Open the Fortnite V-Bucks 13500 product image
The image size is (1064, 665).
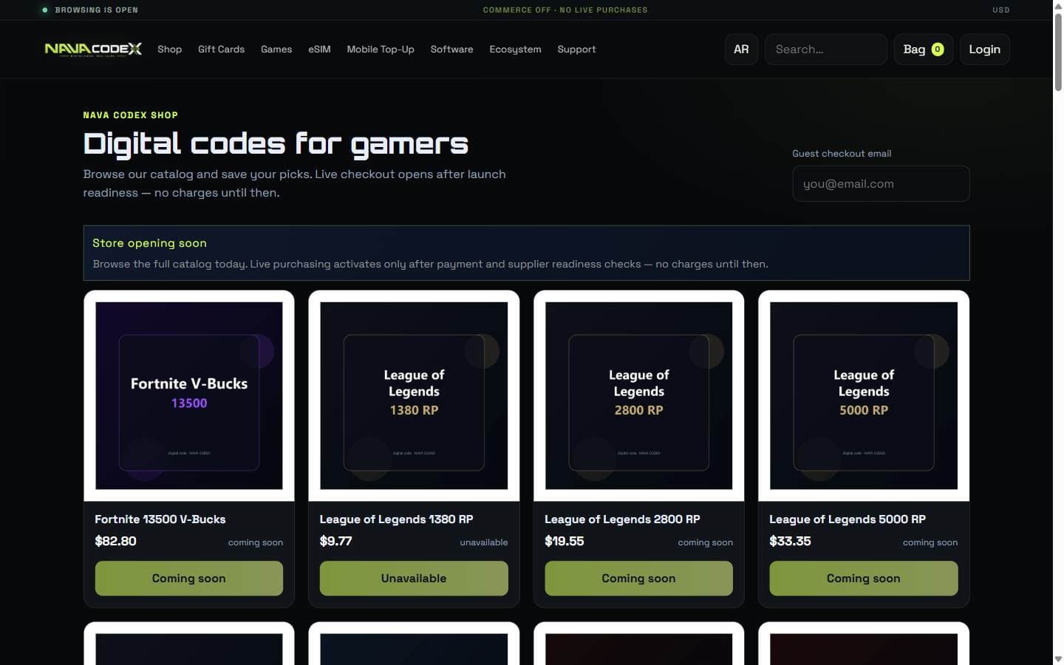click(189, 396)
